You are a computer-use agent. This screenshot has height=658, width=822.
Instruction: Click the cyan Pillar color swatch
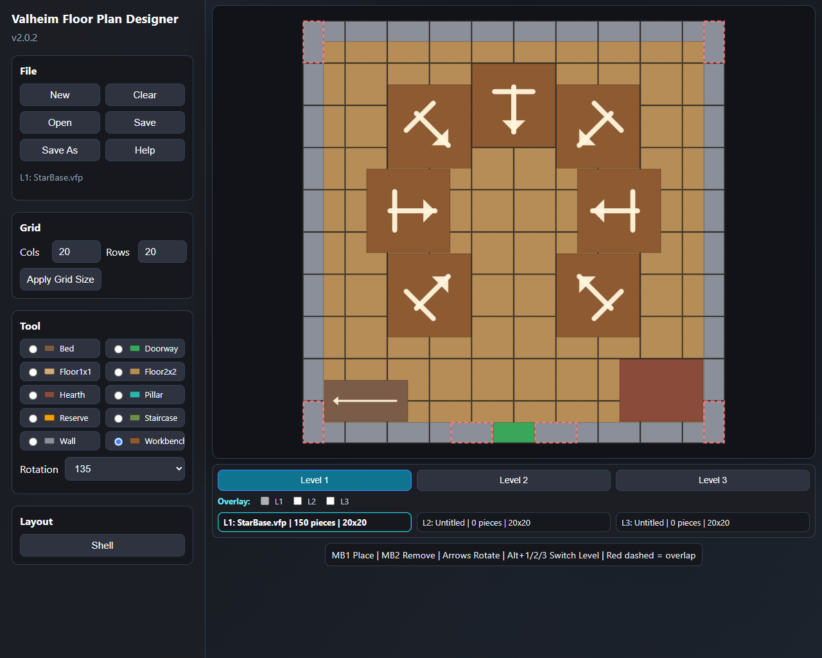pos(135,395)
